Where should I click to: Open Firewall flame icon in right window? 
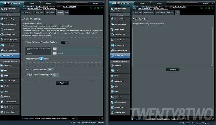click(x=112, y=97)
